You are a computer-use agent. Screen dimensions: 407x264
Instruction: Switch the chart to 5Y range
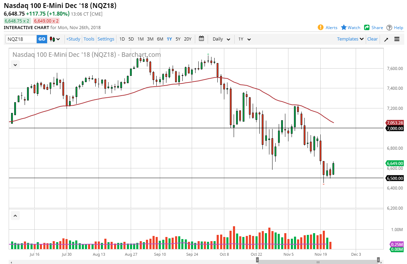(178, 39)
